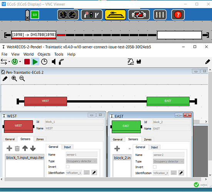Click the board edit pencil icon
The image size is (212, 192).
coord(5,78)
